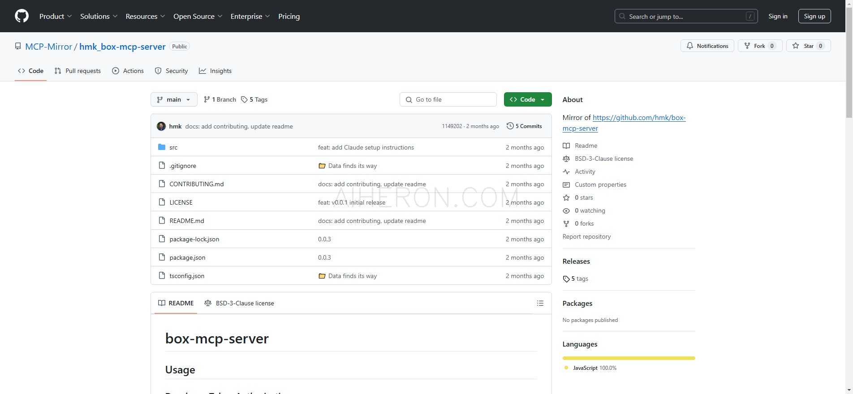Click the branch icon next to 1 Branch
Screen dimensions: 853x394
coord(207,99)
